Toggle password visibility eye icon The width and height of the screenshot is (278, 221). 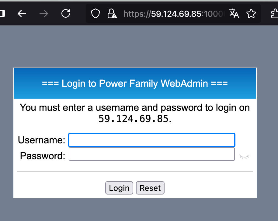pyautogui.click(x=244, y=157)
